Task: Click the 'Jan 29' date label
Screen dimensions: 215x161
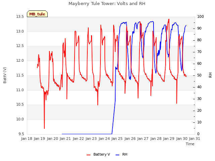Action: coord(169,139)
